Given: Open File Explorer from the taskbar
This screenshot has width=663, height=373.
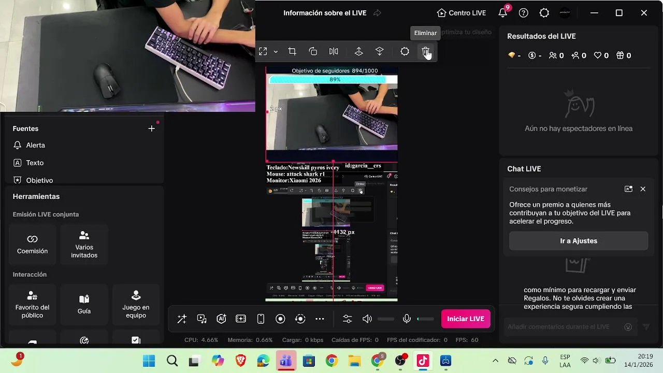Looking at the screenshot, I should point(354,361).
